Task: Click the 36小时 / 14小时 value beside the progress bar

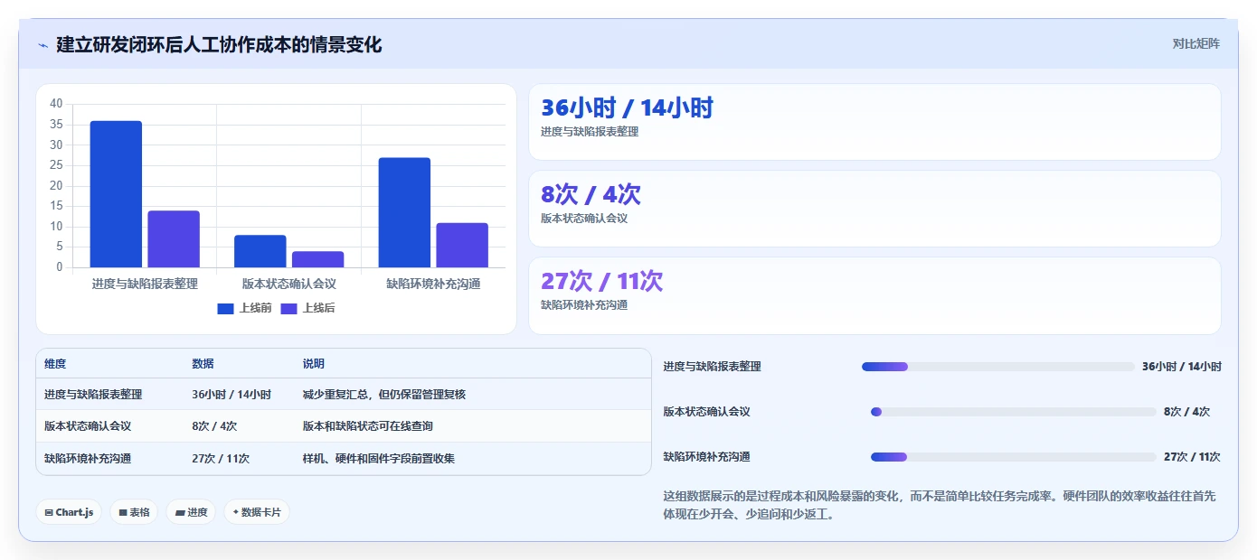Action: (1182, 367)
